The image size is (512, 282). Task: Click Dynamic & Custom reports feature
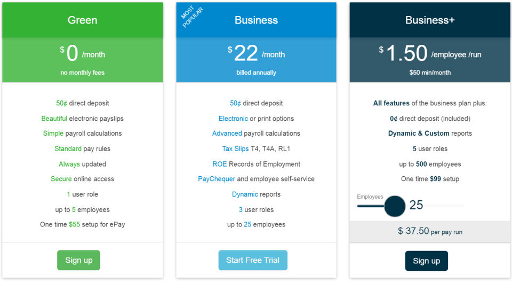(430, 134)
